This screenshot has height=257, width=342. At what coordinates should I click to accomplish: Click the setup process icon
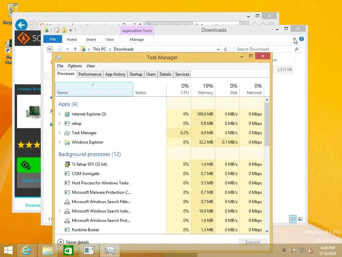pyautogui.click(x=67, y=123)
